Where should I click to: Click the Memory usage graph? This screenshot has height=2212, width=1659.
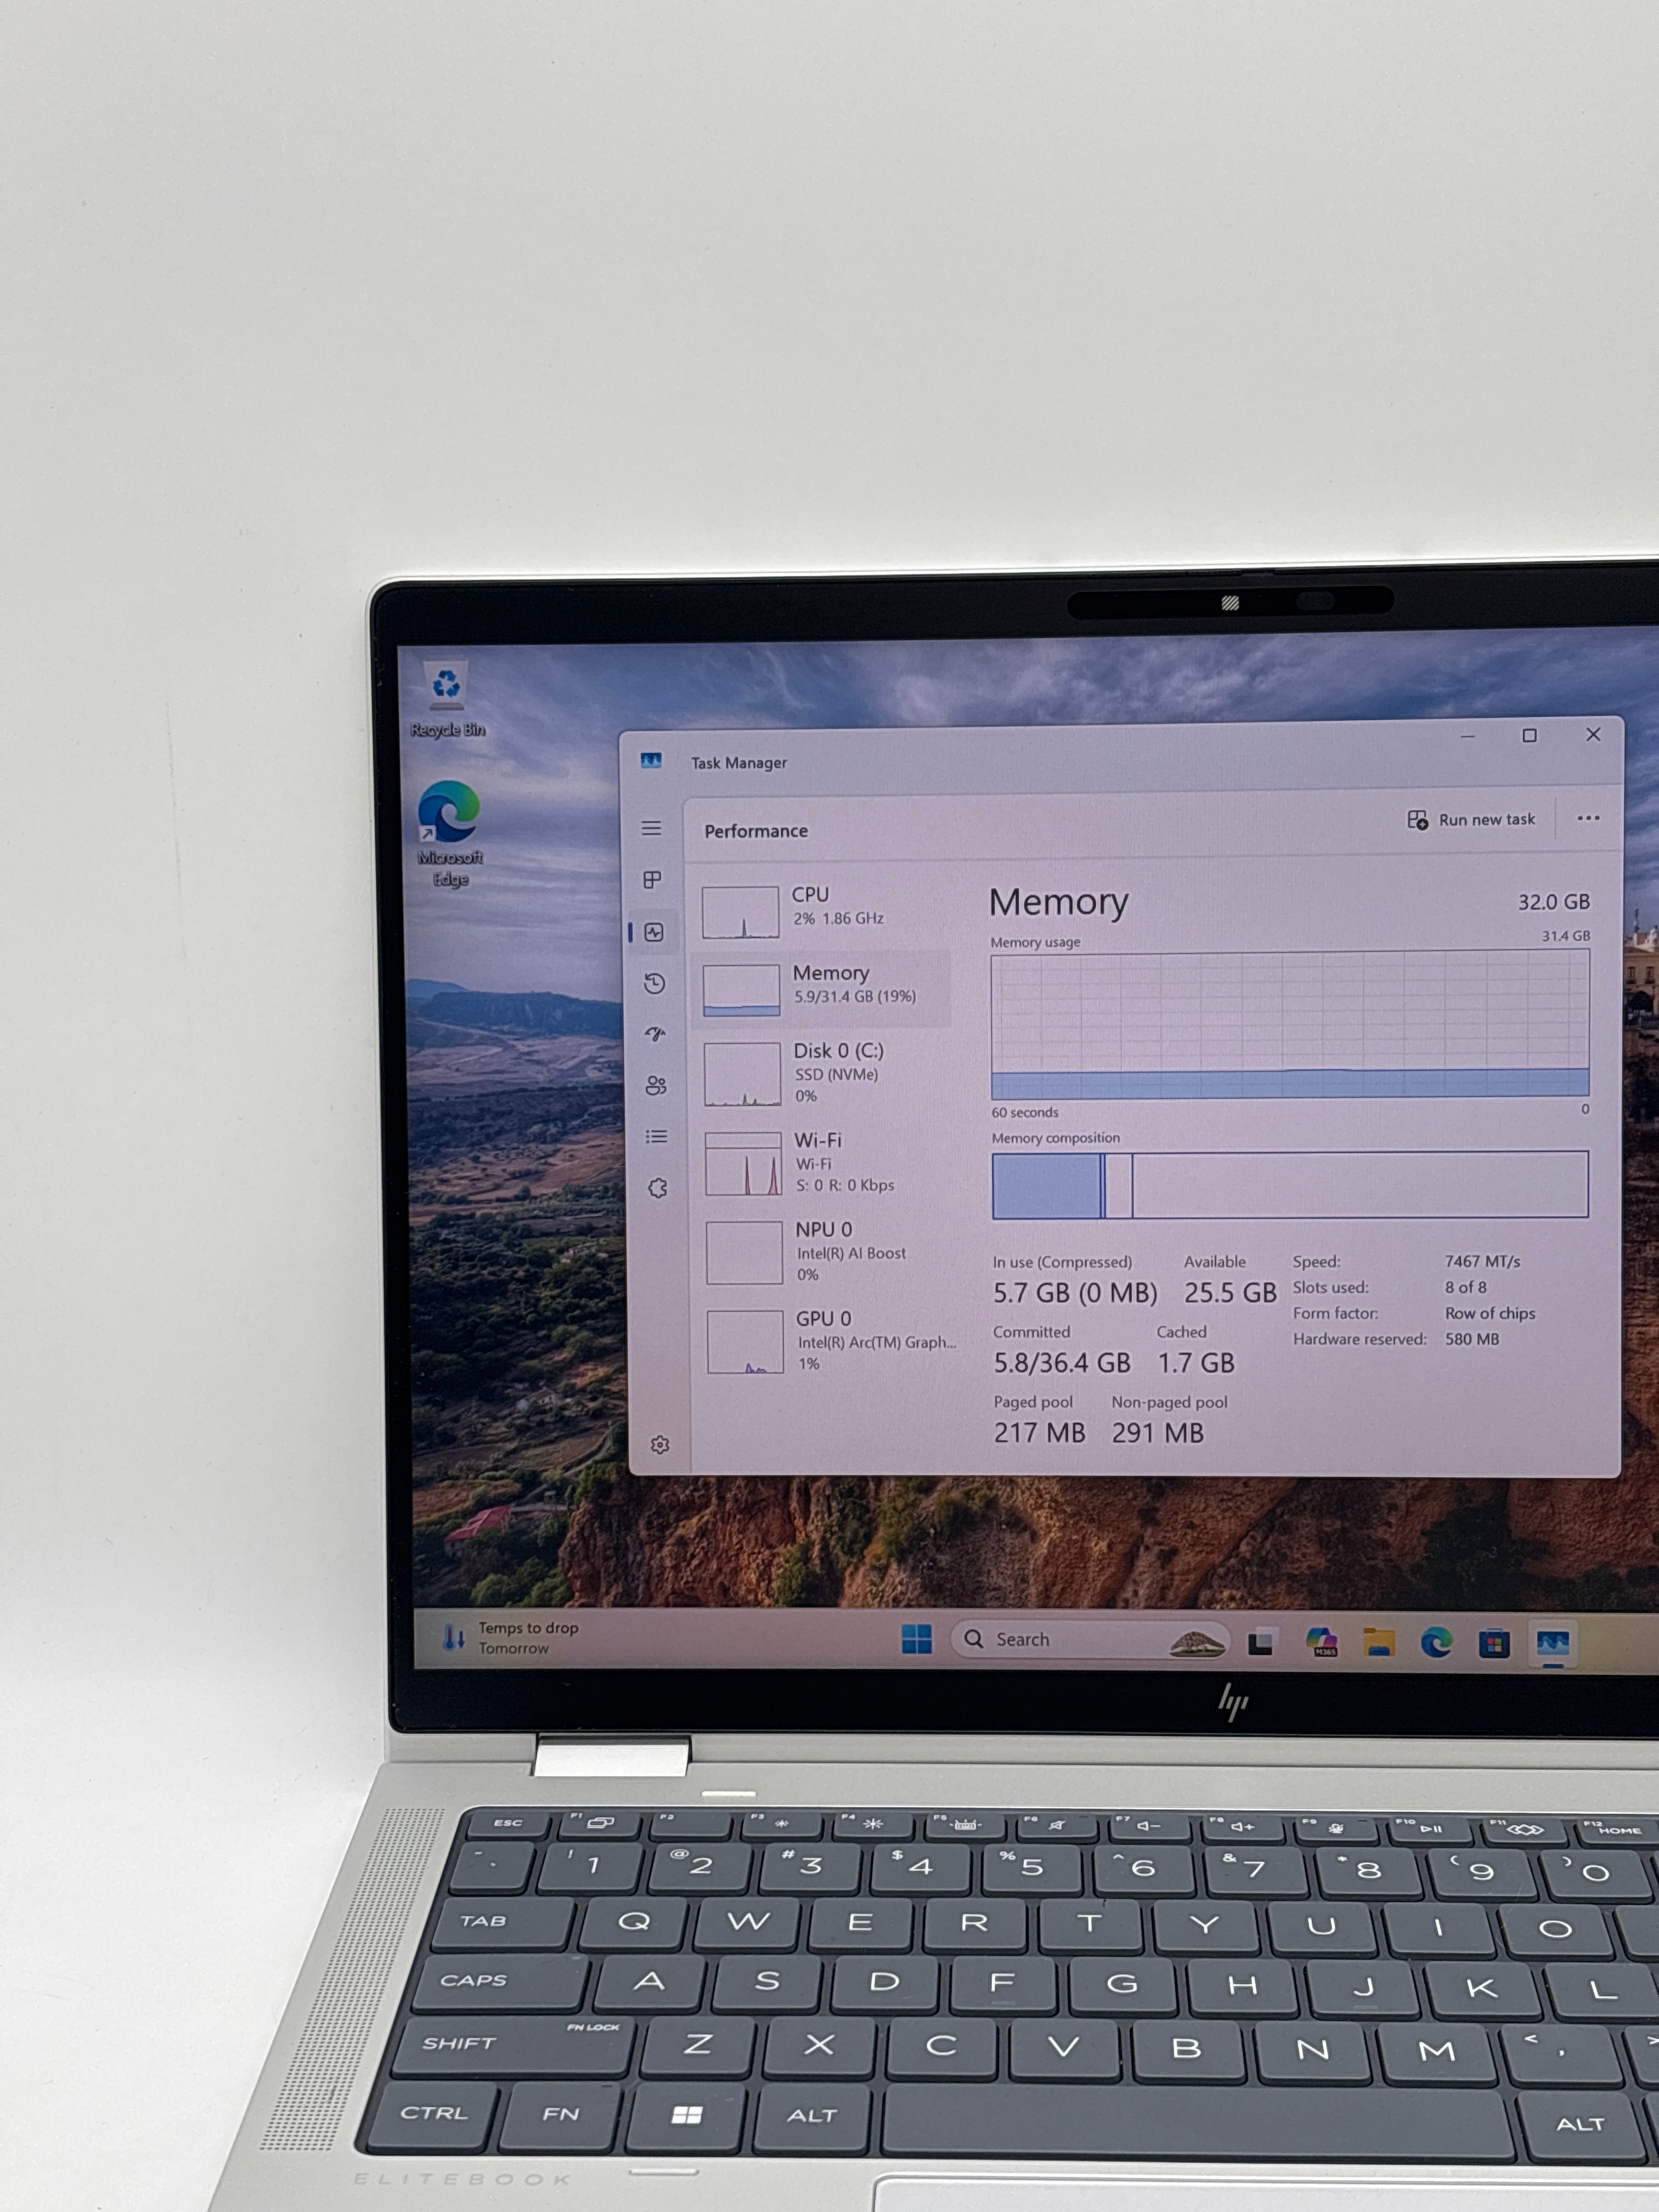[x=1290, y=1025]
